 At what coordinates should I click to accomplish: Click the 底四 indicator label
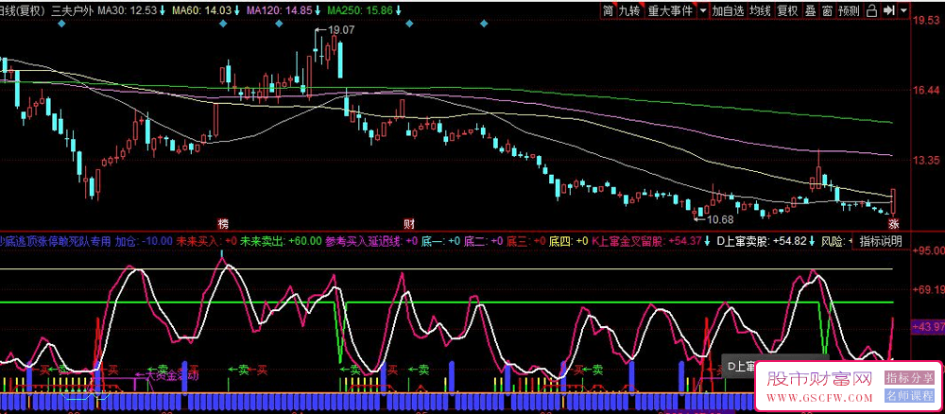click(568, 241)
